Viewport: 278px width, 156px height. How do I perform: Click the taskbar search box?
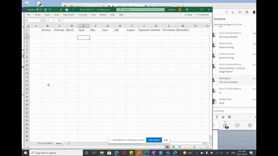pyautogui.click(x=56, y=153)
